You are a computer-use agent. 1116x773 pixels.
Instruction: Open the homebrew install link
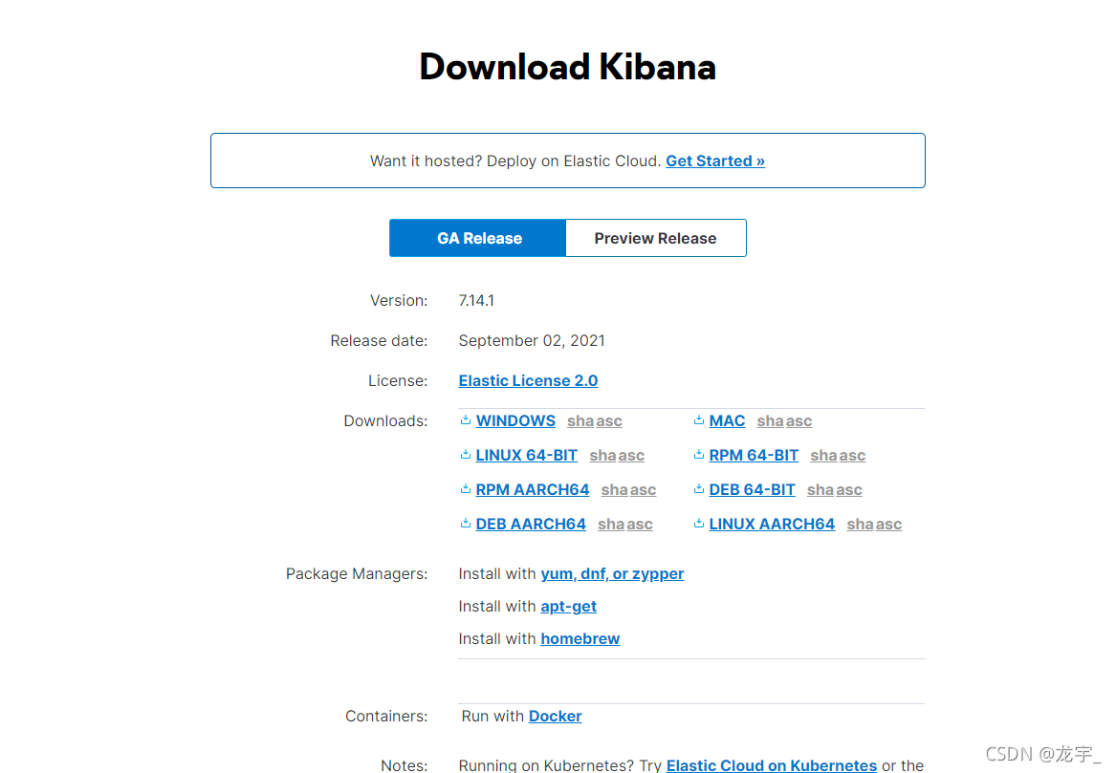pyautogui.click(x=580, y=638)
